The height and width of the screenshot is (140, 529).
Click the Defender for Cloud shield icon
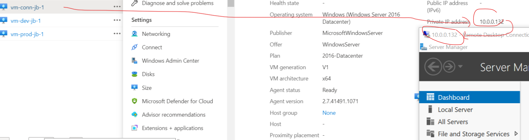(135, 101)
